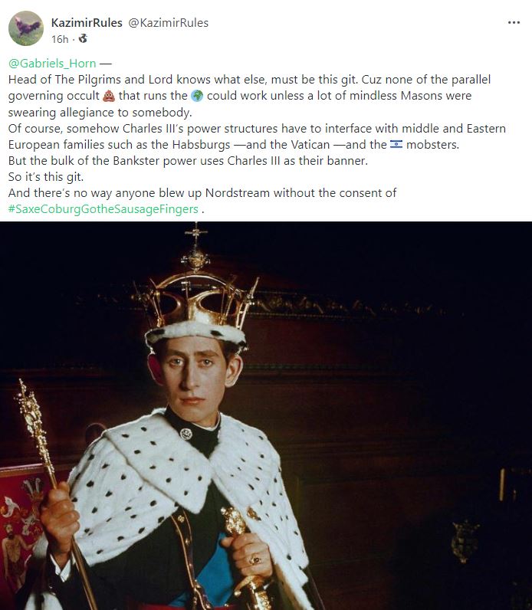This screenshot has width=532, height=610.
Task: Open the @KazimirRules handle link
Action: coord(168,23)
